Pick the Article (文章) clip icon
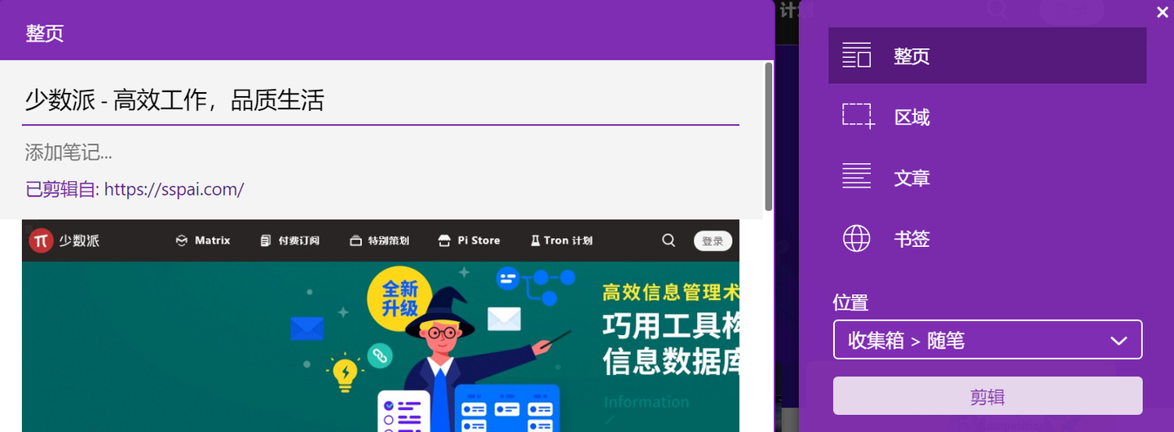The image size is (1174, 432). pyautogui.click(x=857, y=176)
